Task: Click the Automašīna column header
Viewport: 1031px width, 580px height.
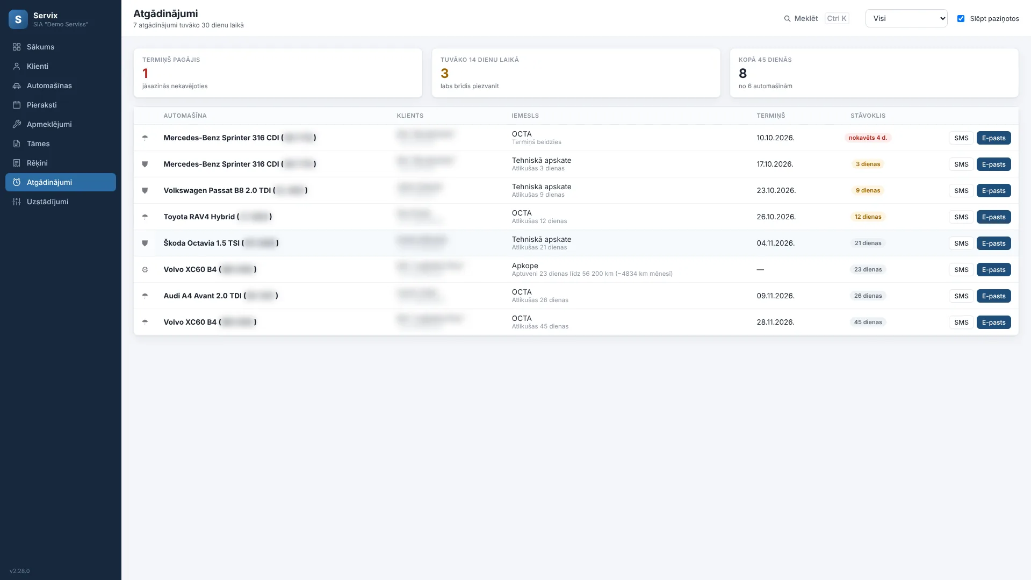Action: coord(185,116)
